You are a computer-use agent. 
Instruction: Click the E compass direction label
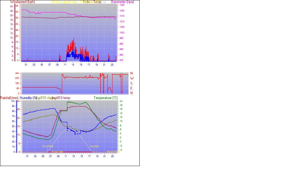pos(132,88)
